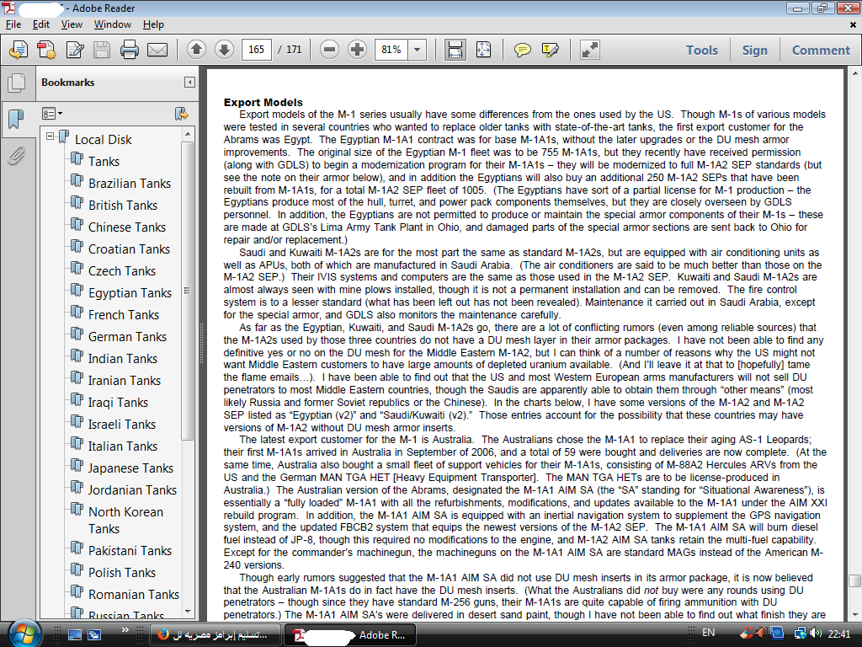Click the Fit Width scrolling mode icon
The width and height of the screenshot is (862, 647).
click(x=455, y=50)
